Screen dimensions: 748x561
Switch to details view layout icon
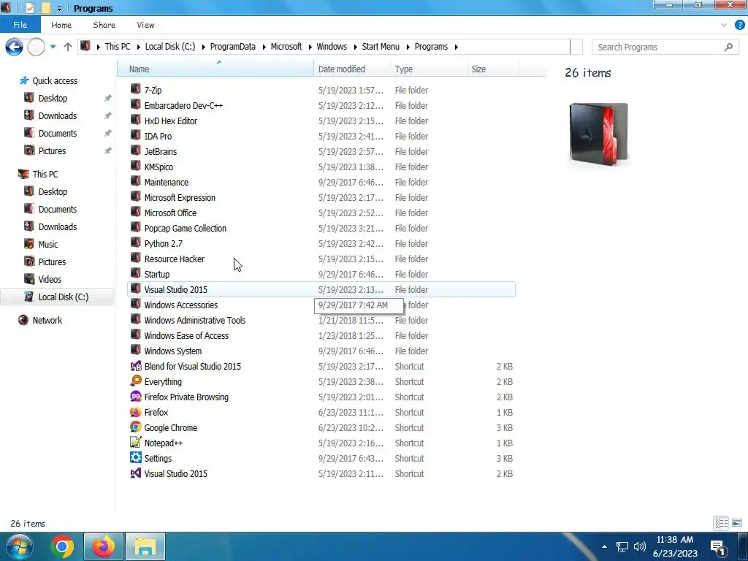tap(721, 523)
